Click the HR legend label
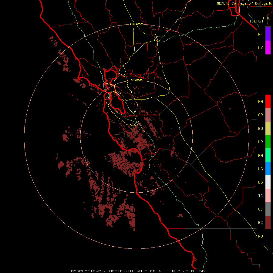Screen dimensions: 273x273 (260, 142)
